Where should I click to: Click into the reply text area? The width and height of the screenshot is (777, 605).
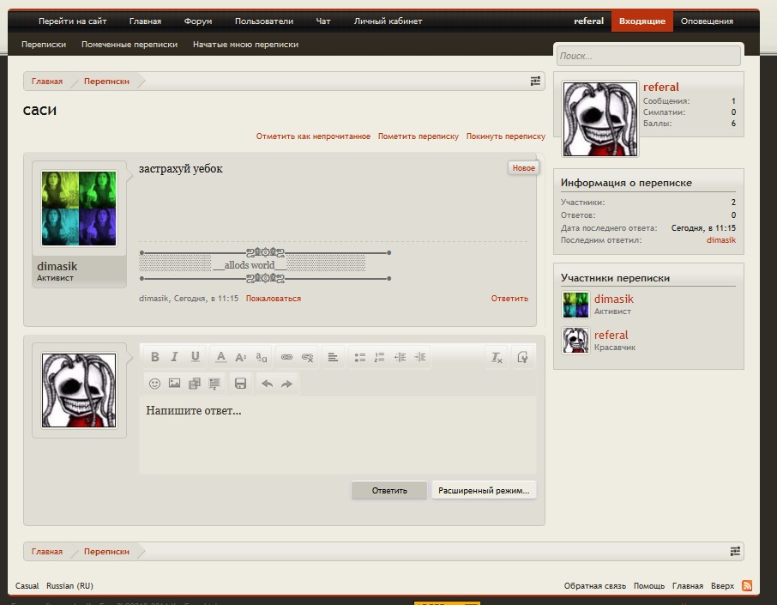[x=337, y=435]
